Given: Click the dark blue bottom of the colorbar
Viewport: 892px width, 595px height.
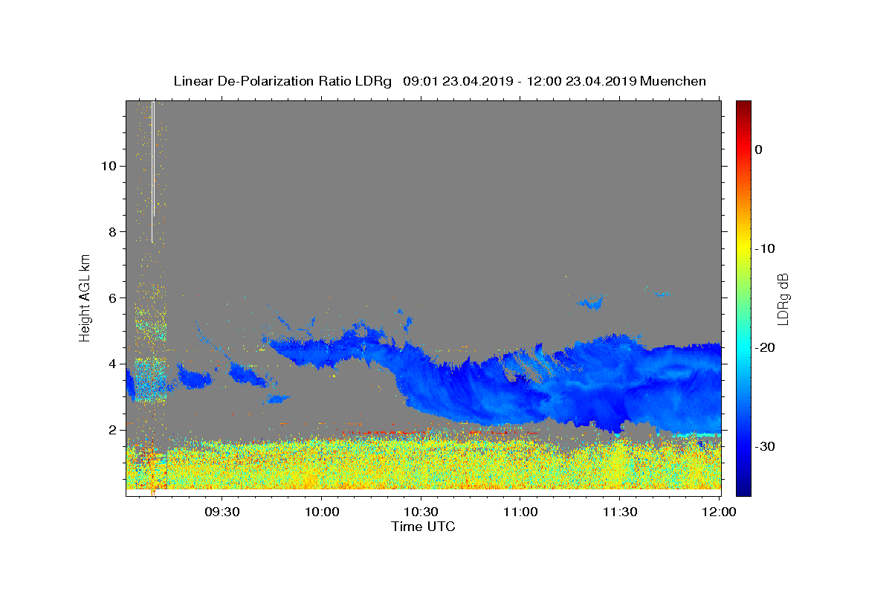Looking at the screenshot, I should [743, 489].
